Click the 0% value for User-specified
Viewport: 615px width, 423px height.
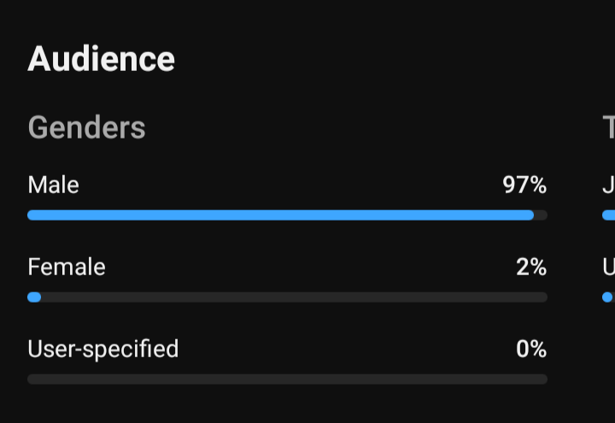[x=531, y=349]
